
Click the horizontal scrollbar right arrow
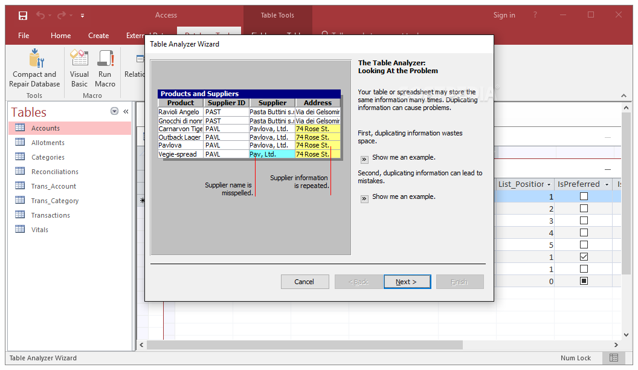click(x=616, y=345)
